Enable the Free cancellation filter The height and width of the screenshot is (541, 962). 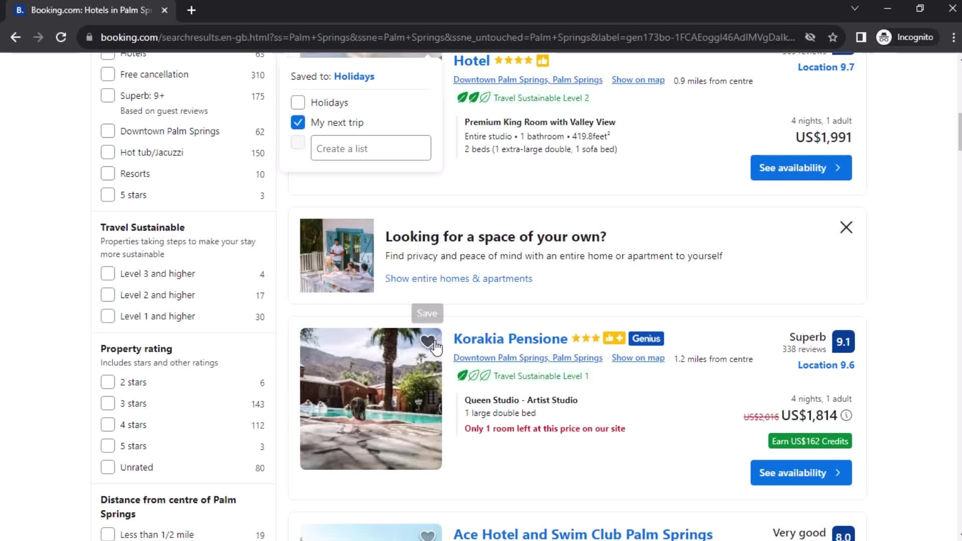pyautogui.click(x=108, y=74)
